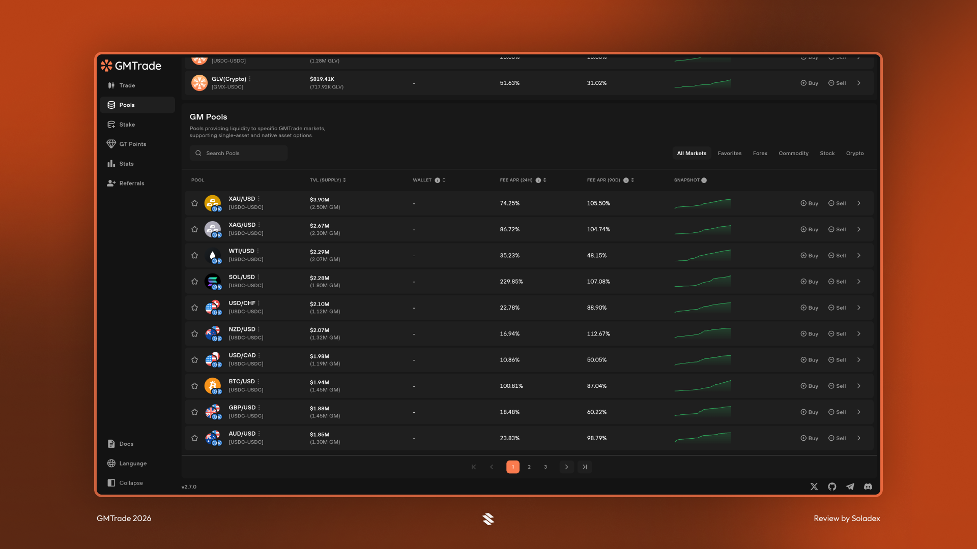Click the XAG/USD silver pool icon
This screenshot has height=549, width=977.
[x=213, y=229]
